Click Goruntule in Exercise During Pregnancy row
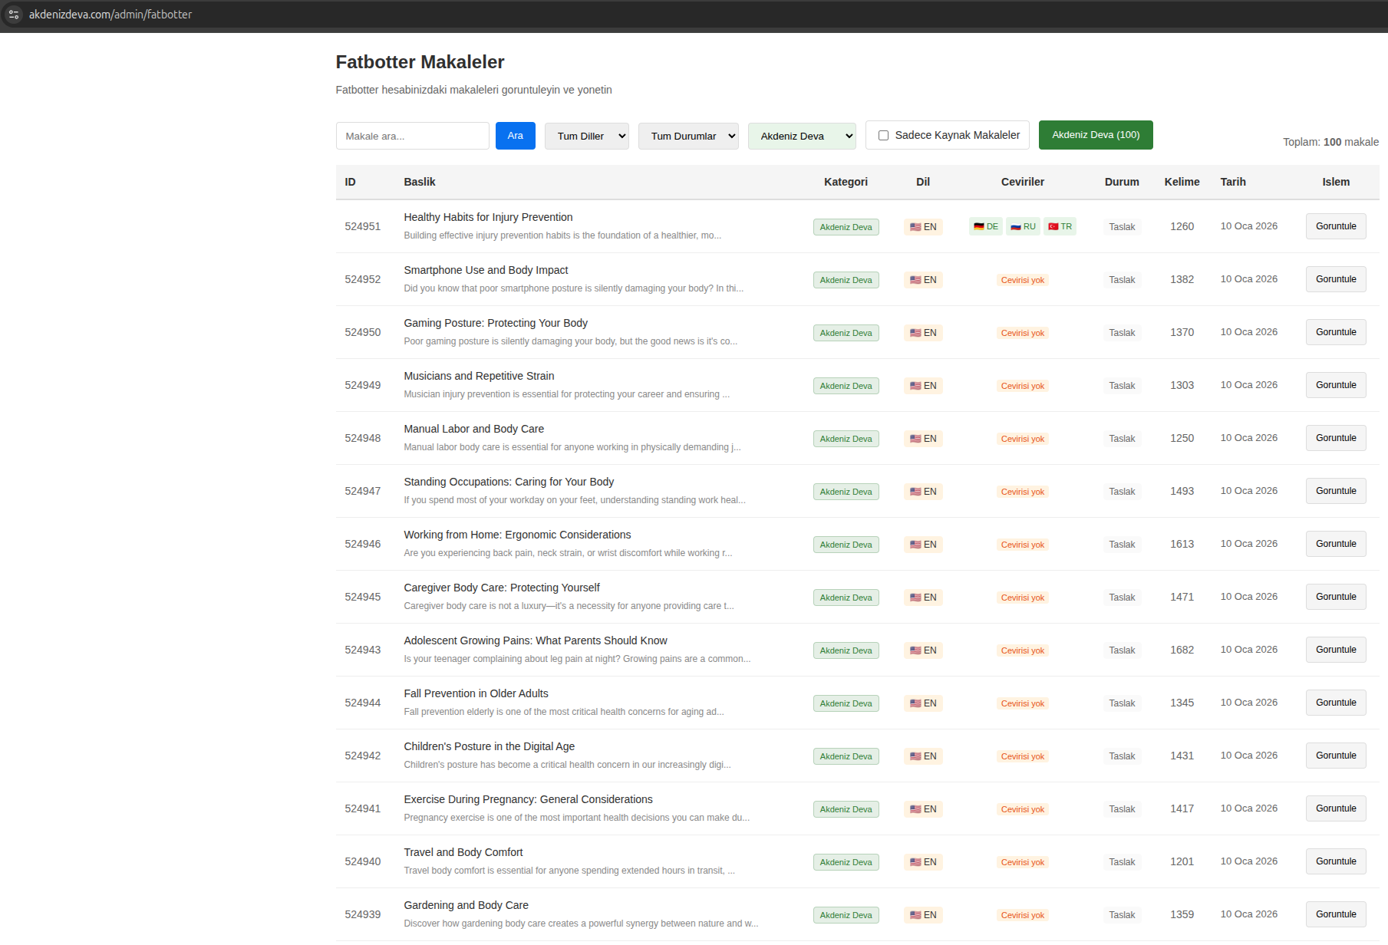This screenshot has width=1388, height=945. coord(1336,808)
